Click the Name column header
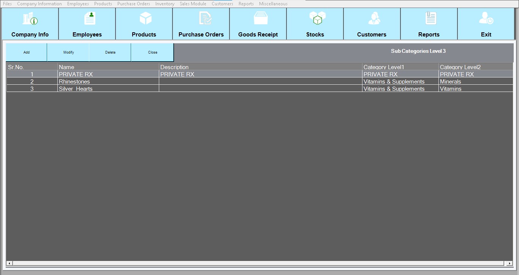The image size is (519, 275). tap(66, 67)
